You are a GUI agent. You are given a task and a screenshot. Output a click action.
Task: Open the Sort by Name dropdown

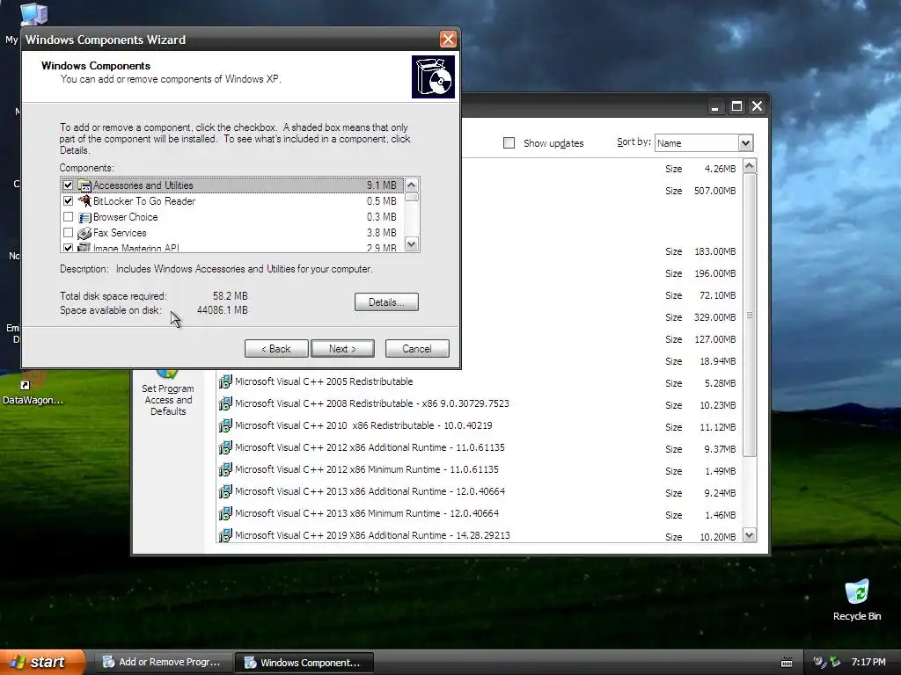pyautogui.click(x=745, y=143)
